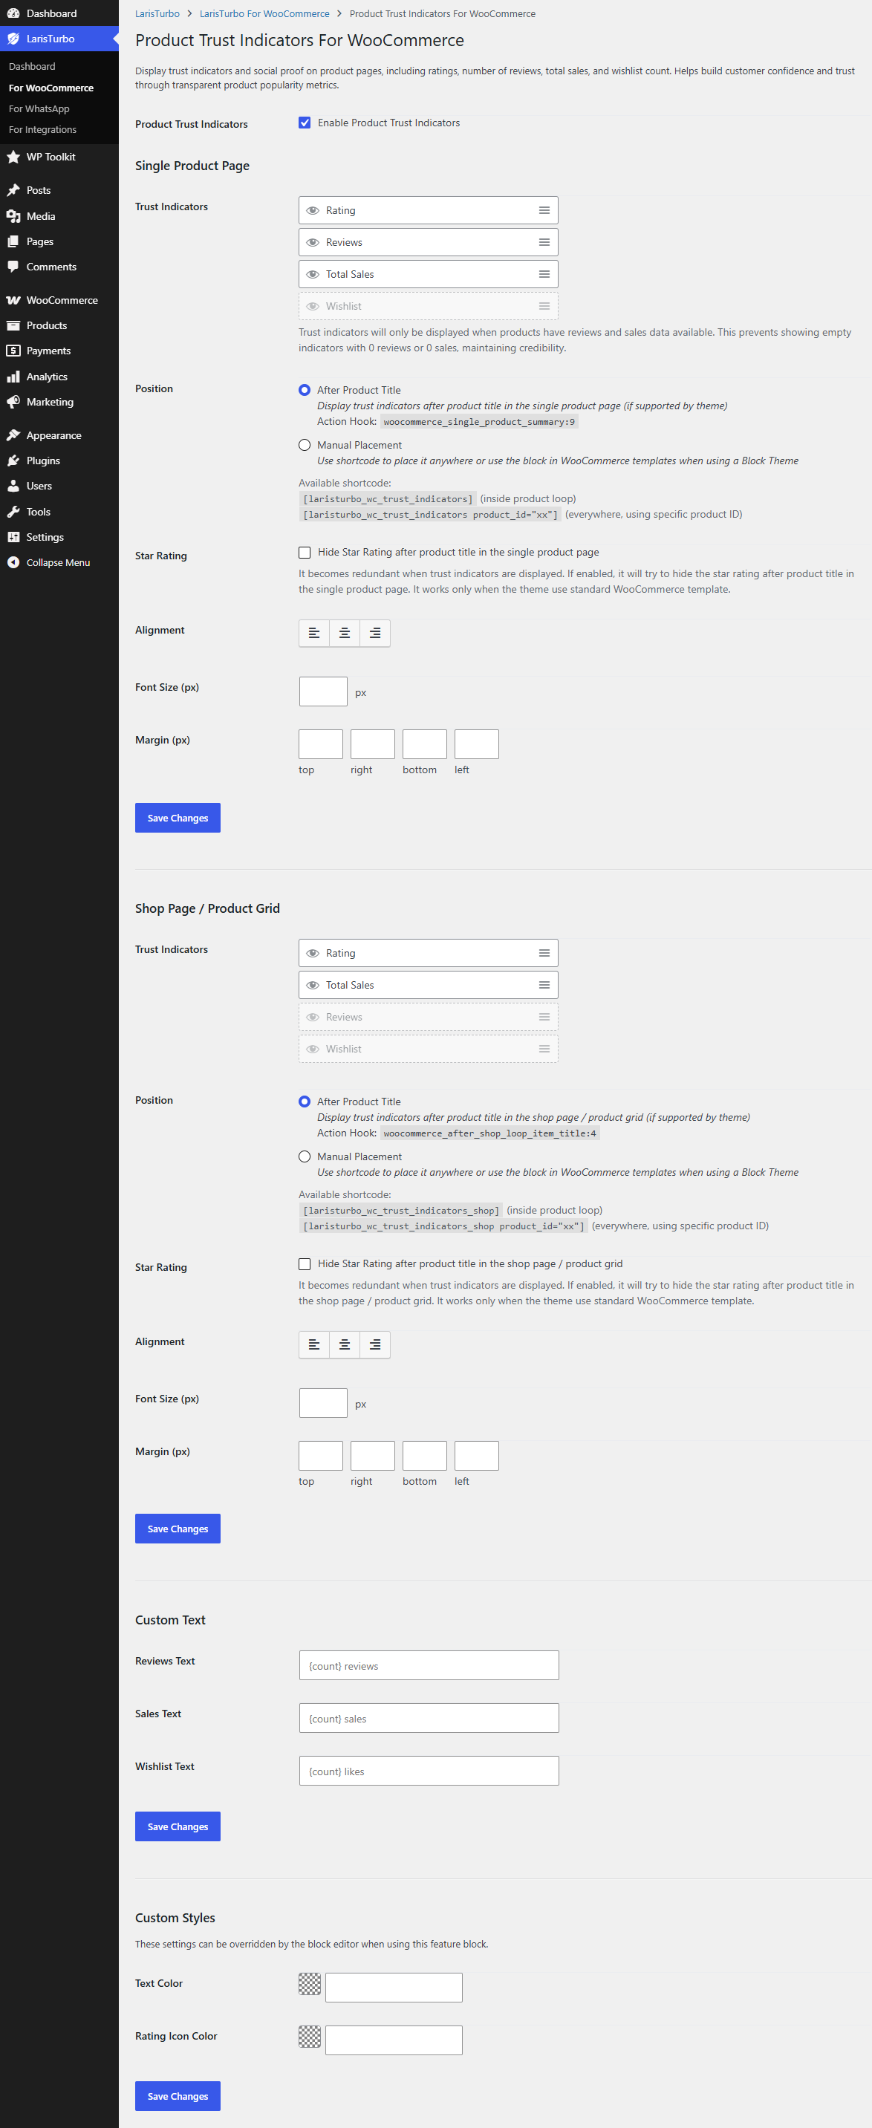Select Manual Placement for Single Product Page

click(305, 445)
